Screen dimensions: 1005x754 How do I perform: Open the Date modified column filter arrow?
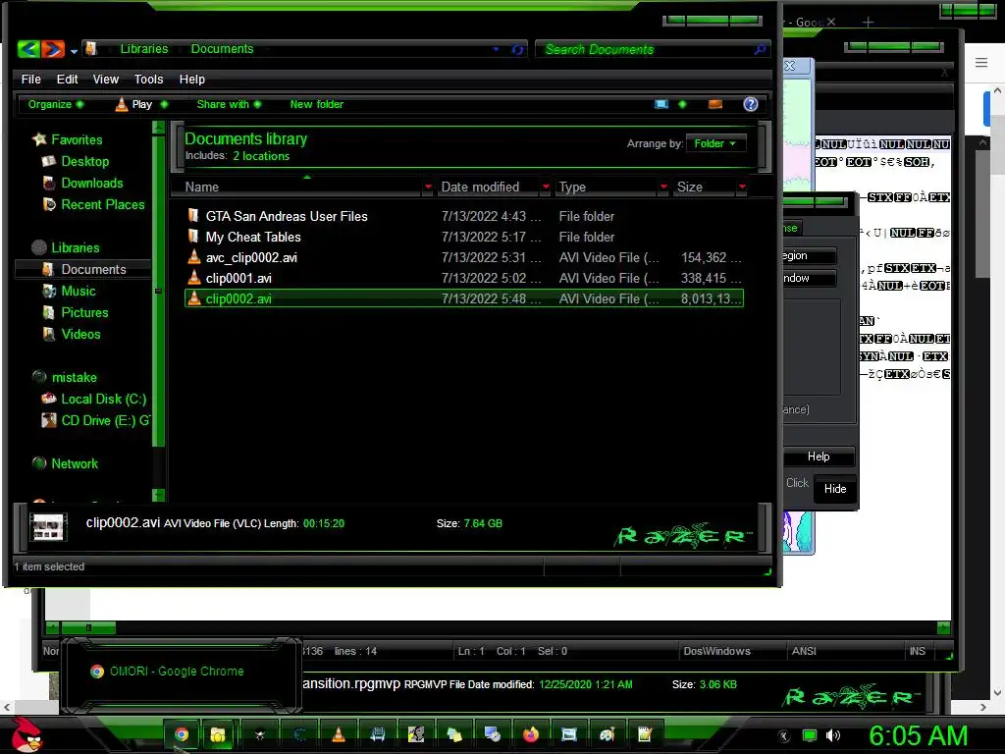[x=546, y=187]
